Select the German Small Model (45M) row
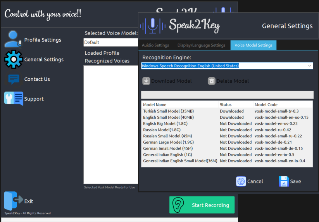 227,148
